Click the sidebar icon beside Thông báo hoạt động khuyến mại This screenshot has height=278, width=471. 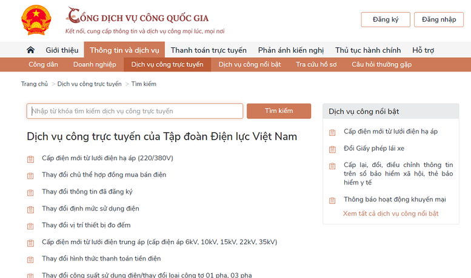(332, 200)
